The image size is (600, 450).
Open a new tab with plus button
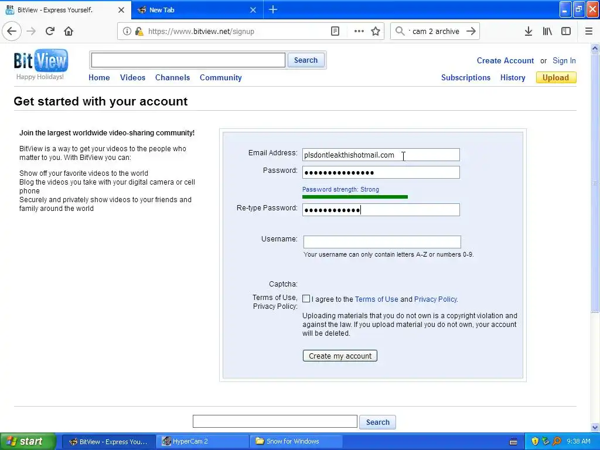(273, 9)
